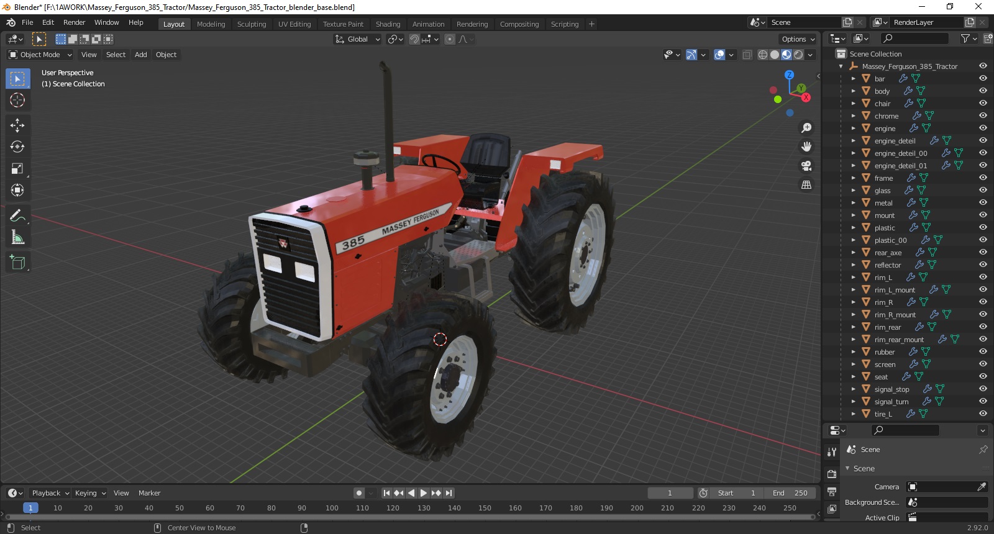Switch to the Shading workspace tab
The height and width of the screenshot is (534, 994).
(x=388, y=24)
